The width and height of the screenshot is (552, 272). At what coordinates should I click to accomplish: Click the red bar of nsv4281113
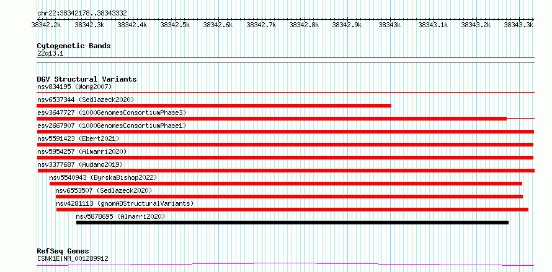click(292, 210)
